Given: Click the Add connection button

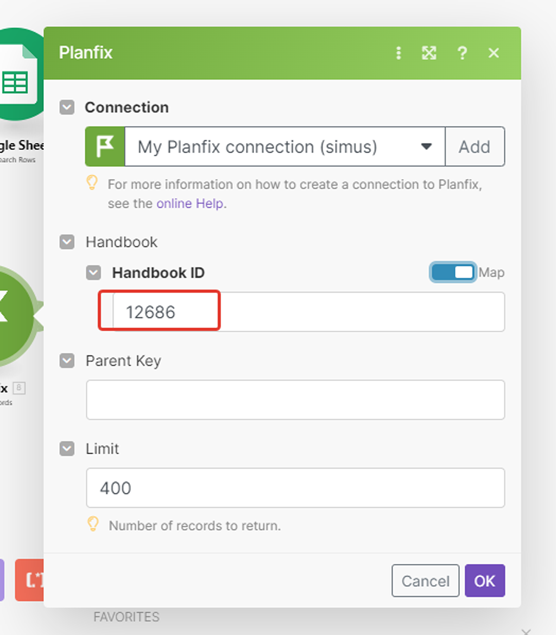Looking at the screenshot, I should coord(475,147).
